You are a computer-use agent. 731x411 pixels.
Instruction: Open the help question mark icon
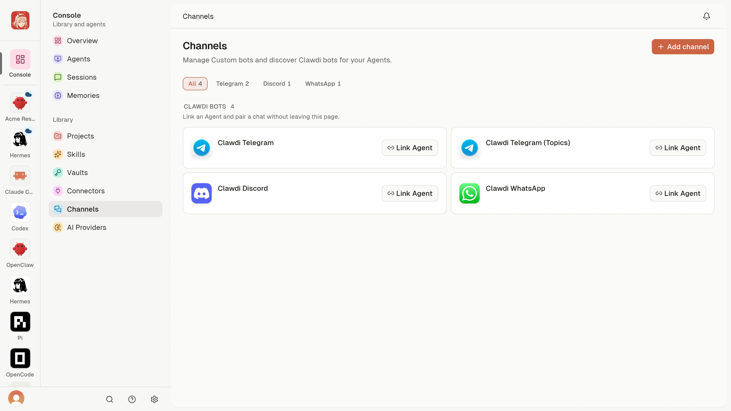click(x=132, y=399)
